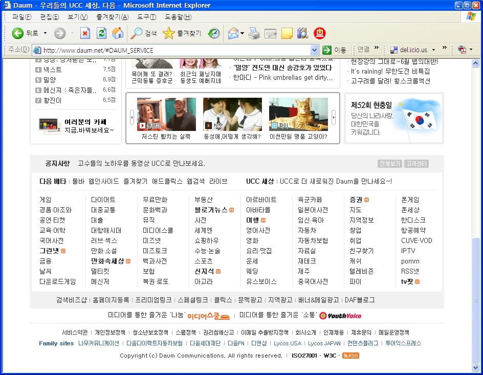Open the 도움말(H) menu
The image size is (483, 375).
[178, 17]
